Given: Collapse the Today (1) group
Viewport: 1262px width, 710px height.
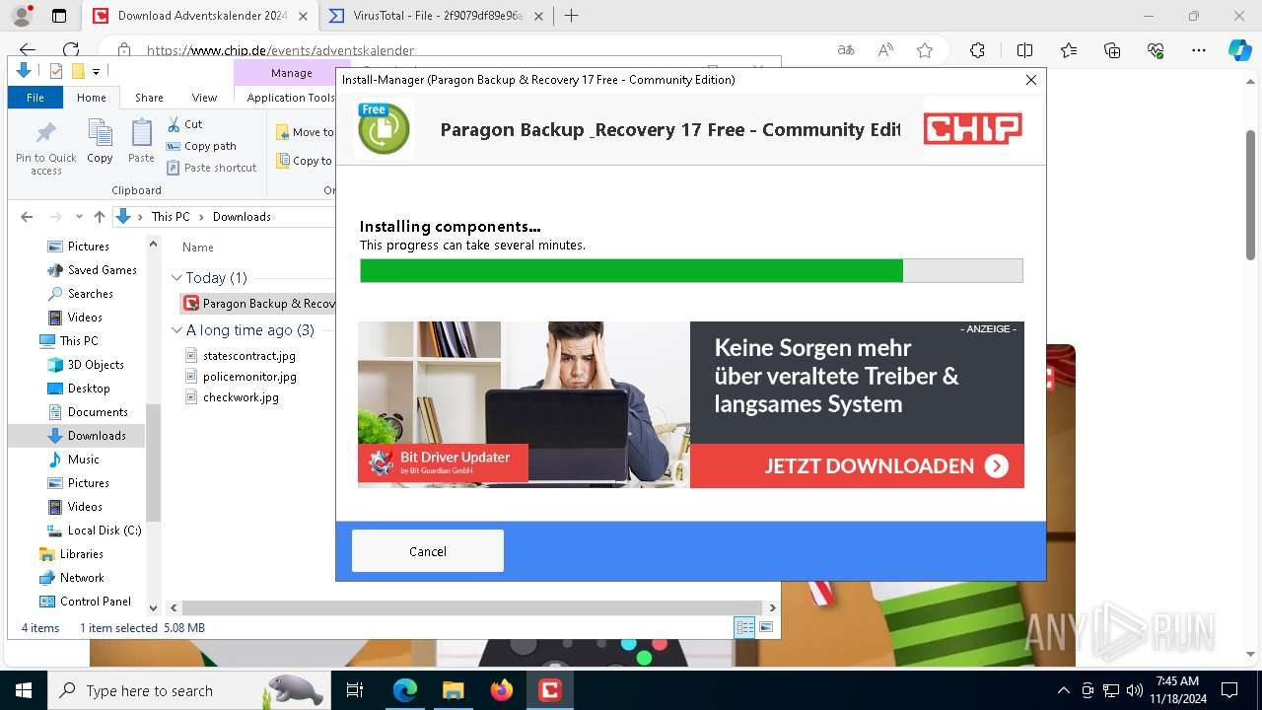Looking at the screenshot, I should tap(176, 278).
